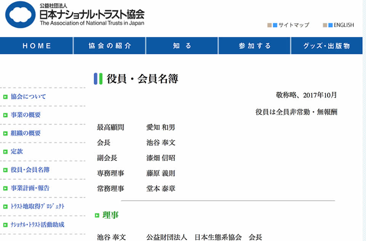Open the 定款 sidebar link
This screenshot has width=366, height=241.
point(17,152)
